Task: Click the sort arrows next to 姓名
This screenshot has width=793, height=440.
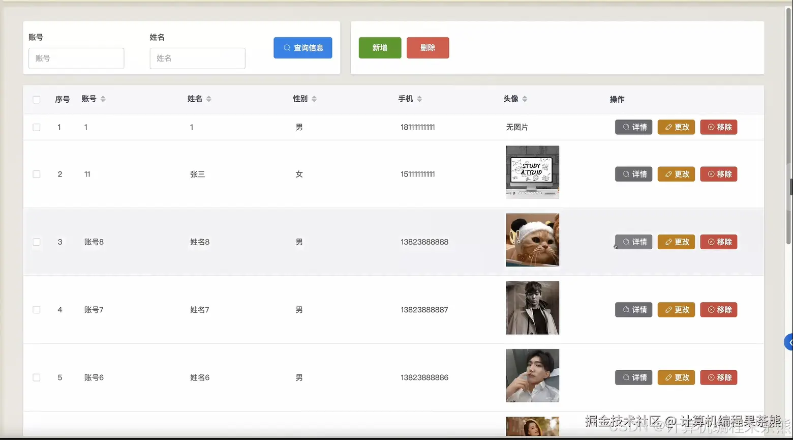Action: [x=209, y=99]
